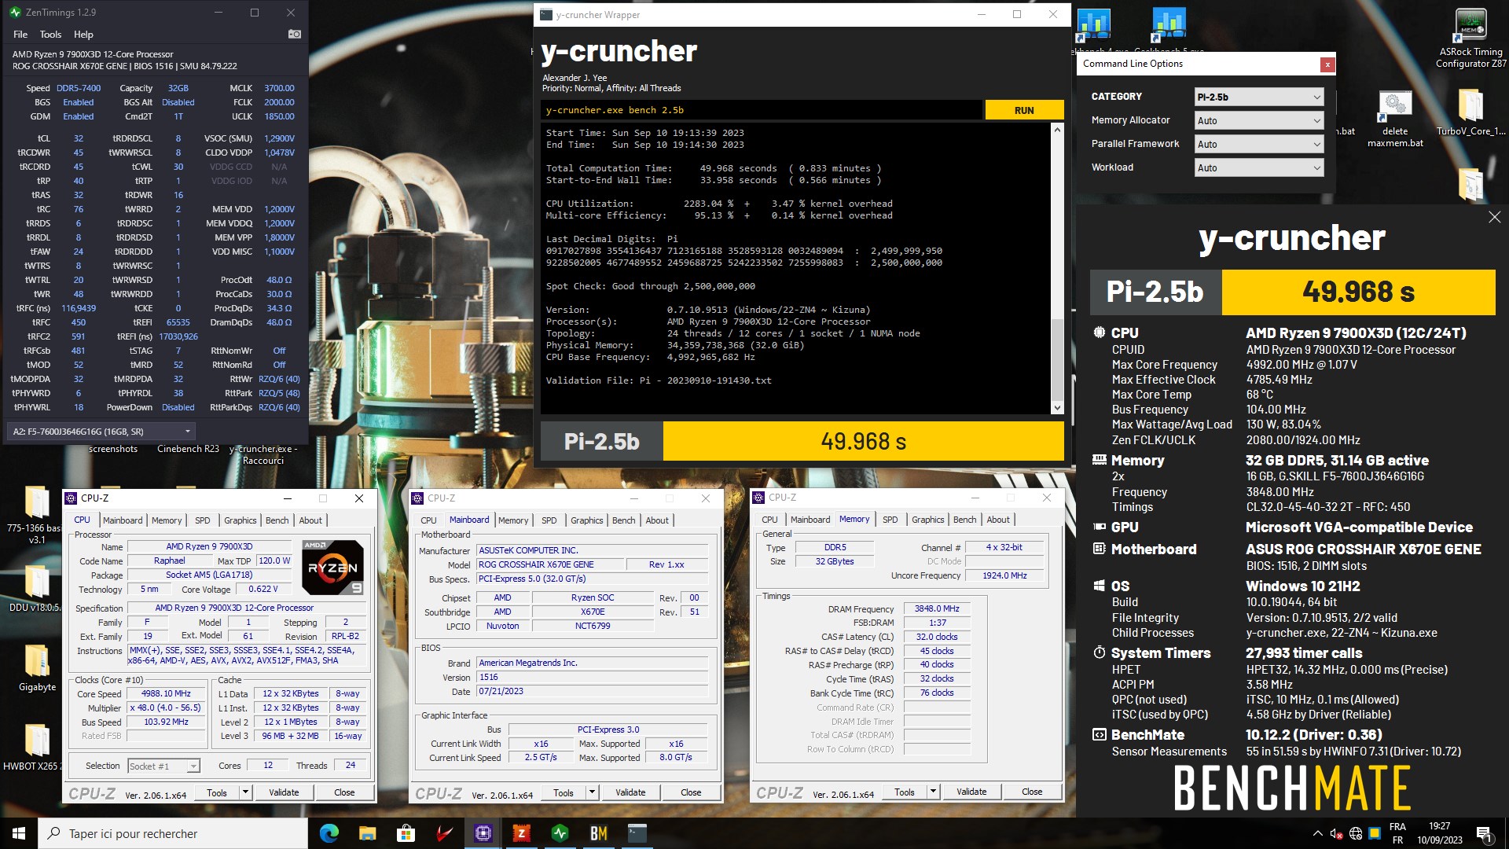
Task: Click Tools button in Memory CPU-Z window
Action: (x=905, y=792)
